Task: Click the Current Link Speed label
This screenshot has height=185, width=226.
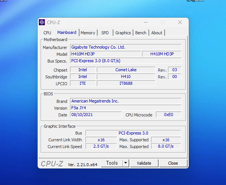Action: [x=65, y=147]
